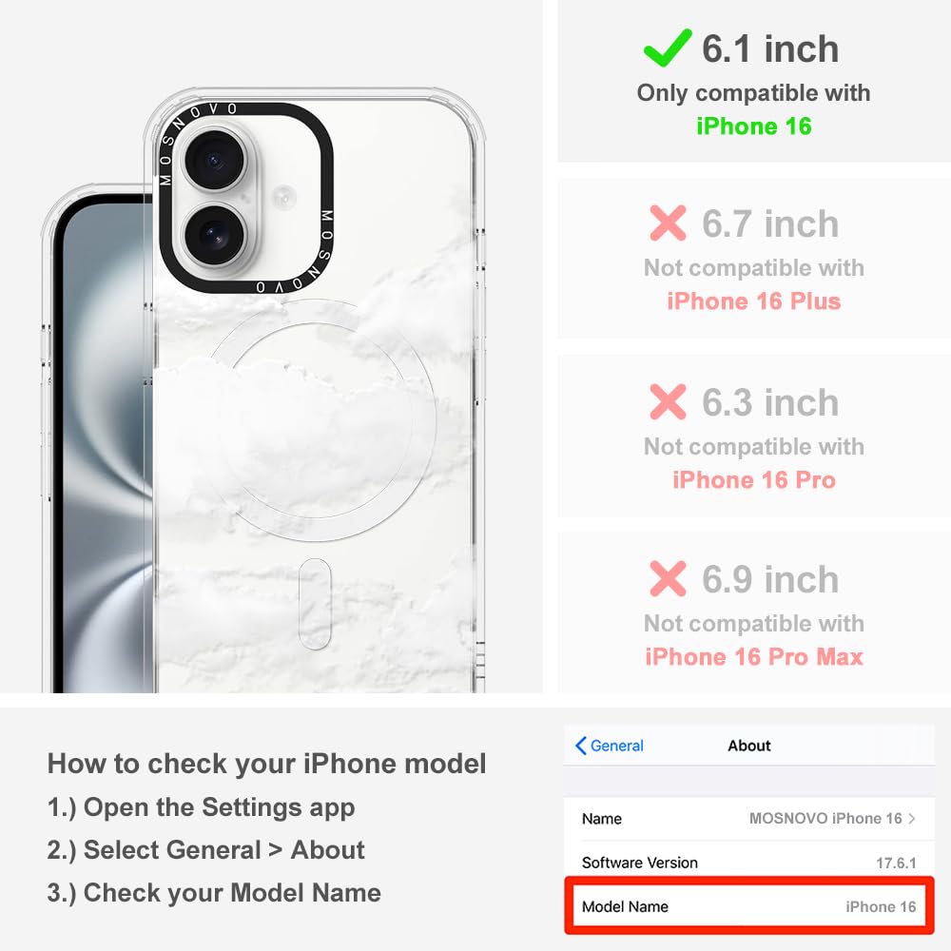951x951 pixels.
Task: Tap the Software Version row
Action: click(x=748, y=863)
